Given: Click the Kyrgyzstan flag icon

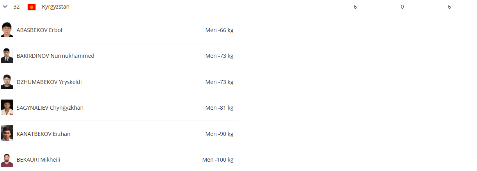Looking at the screenshot, I should coord(32,7).
